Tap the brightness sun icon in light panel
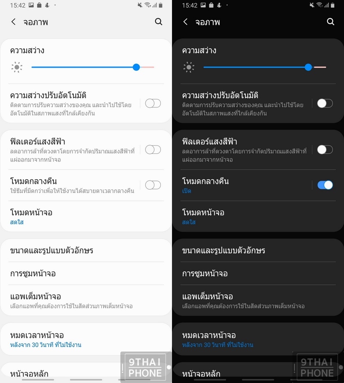Image resolution: width=344 pixels, height=383 pixels. (x=17, y=67)
